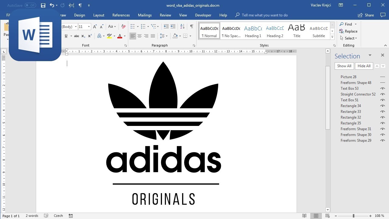Hide Rectangle 34 using its eye icon
Screen dimensions: 389x219
pyautogui.click(x=383, y=106)
